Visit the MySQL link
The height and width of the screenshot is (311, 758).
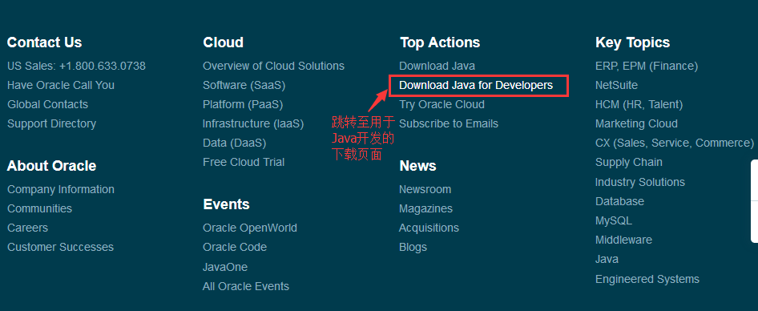coord(614,220)
